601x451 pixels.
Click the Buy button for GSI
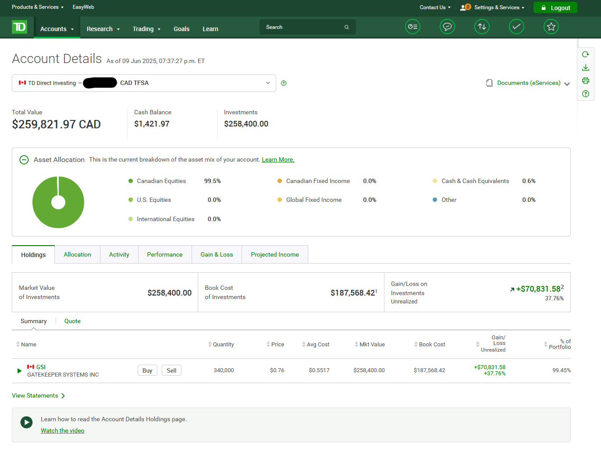tap(147, 370)
